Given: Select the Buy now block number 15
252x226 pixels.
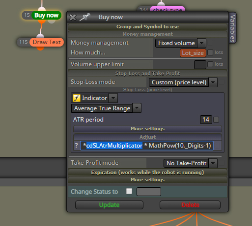Looking at the screenshot, I should [42, 15].
